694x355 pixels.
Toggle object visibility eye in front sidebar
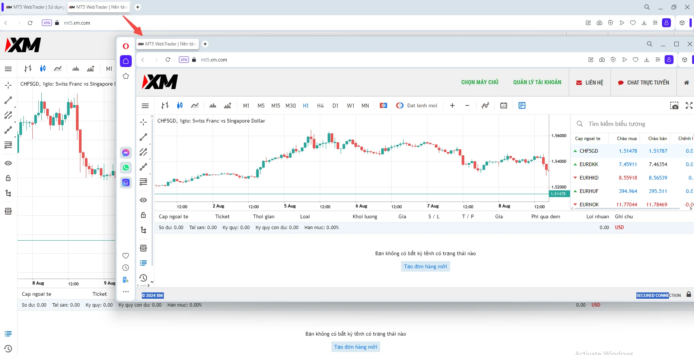[x=143, y=200]
